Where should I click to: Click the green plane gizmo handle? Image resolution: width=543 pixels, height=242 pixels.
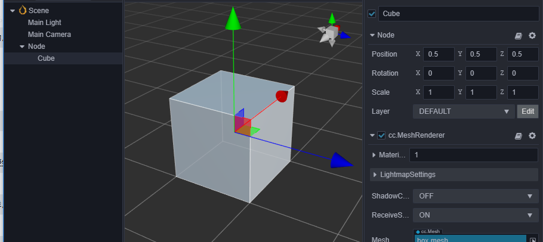pos(255,131)
